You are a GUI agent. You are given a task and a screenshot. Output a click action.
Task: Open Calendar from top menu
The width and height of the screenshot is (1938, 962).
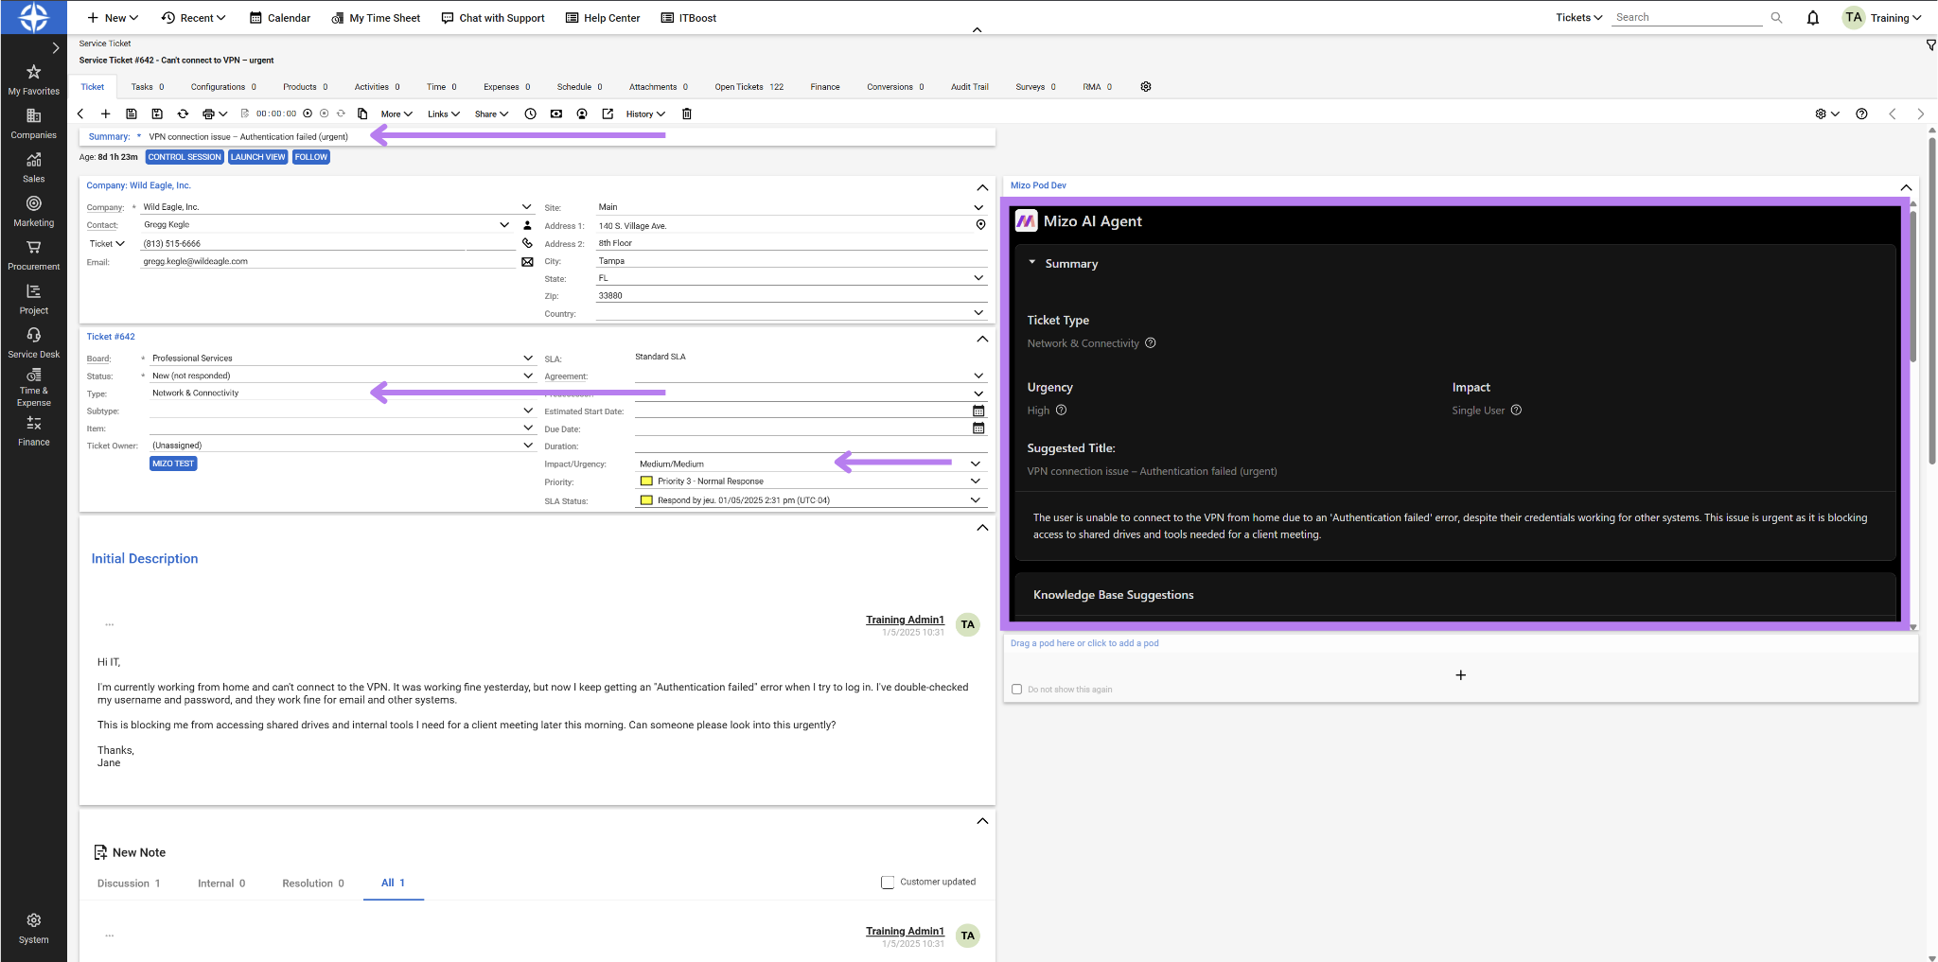tap(280, 18)
